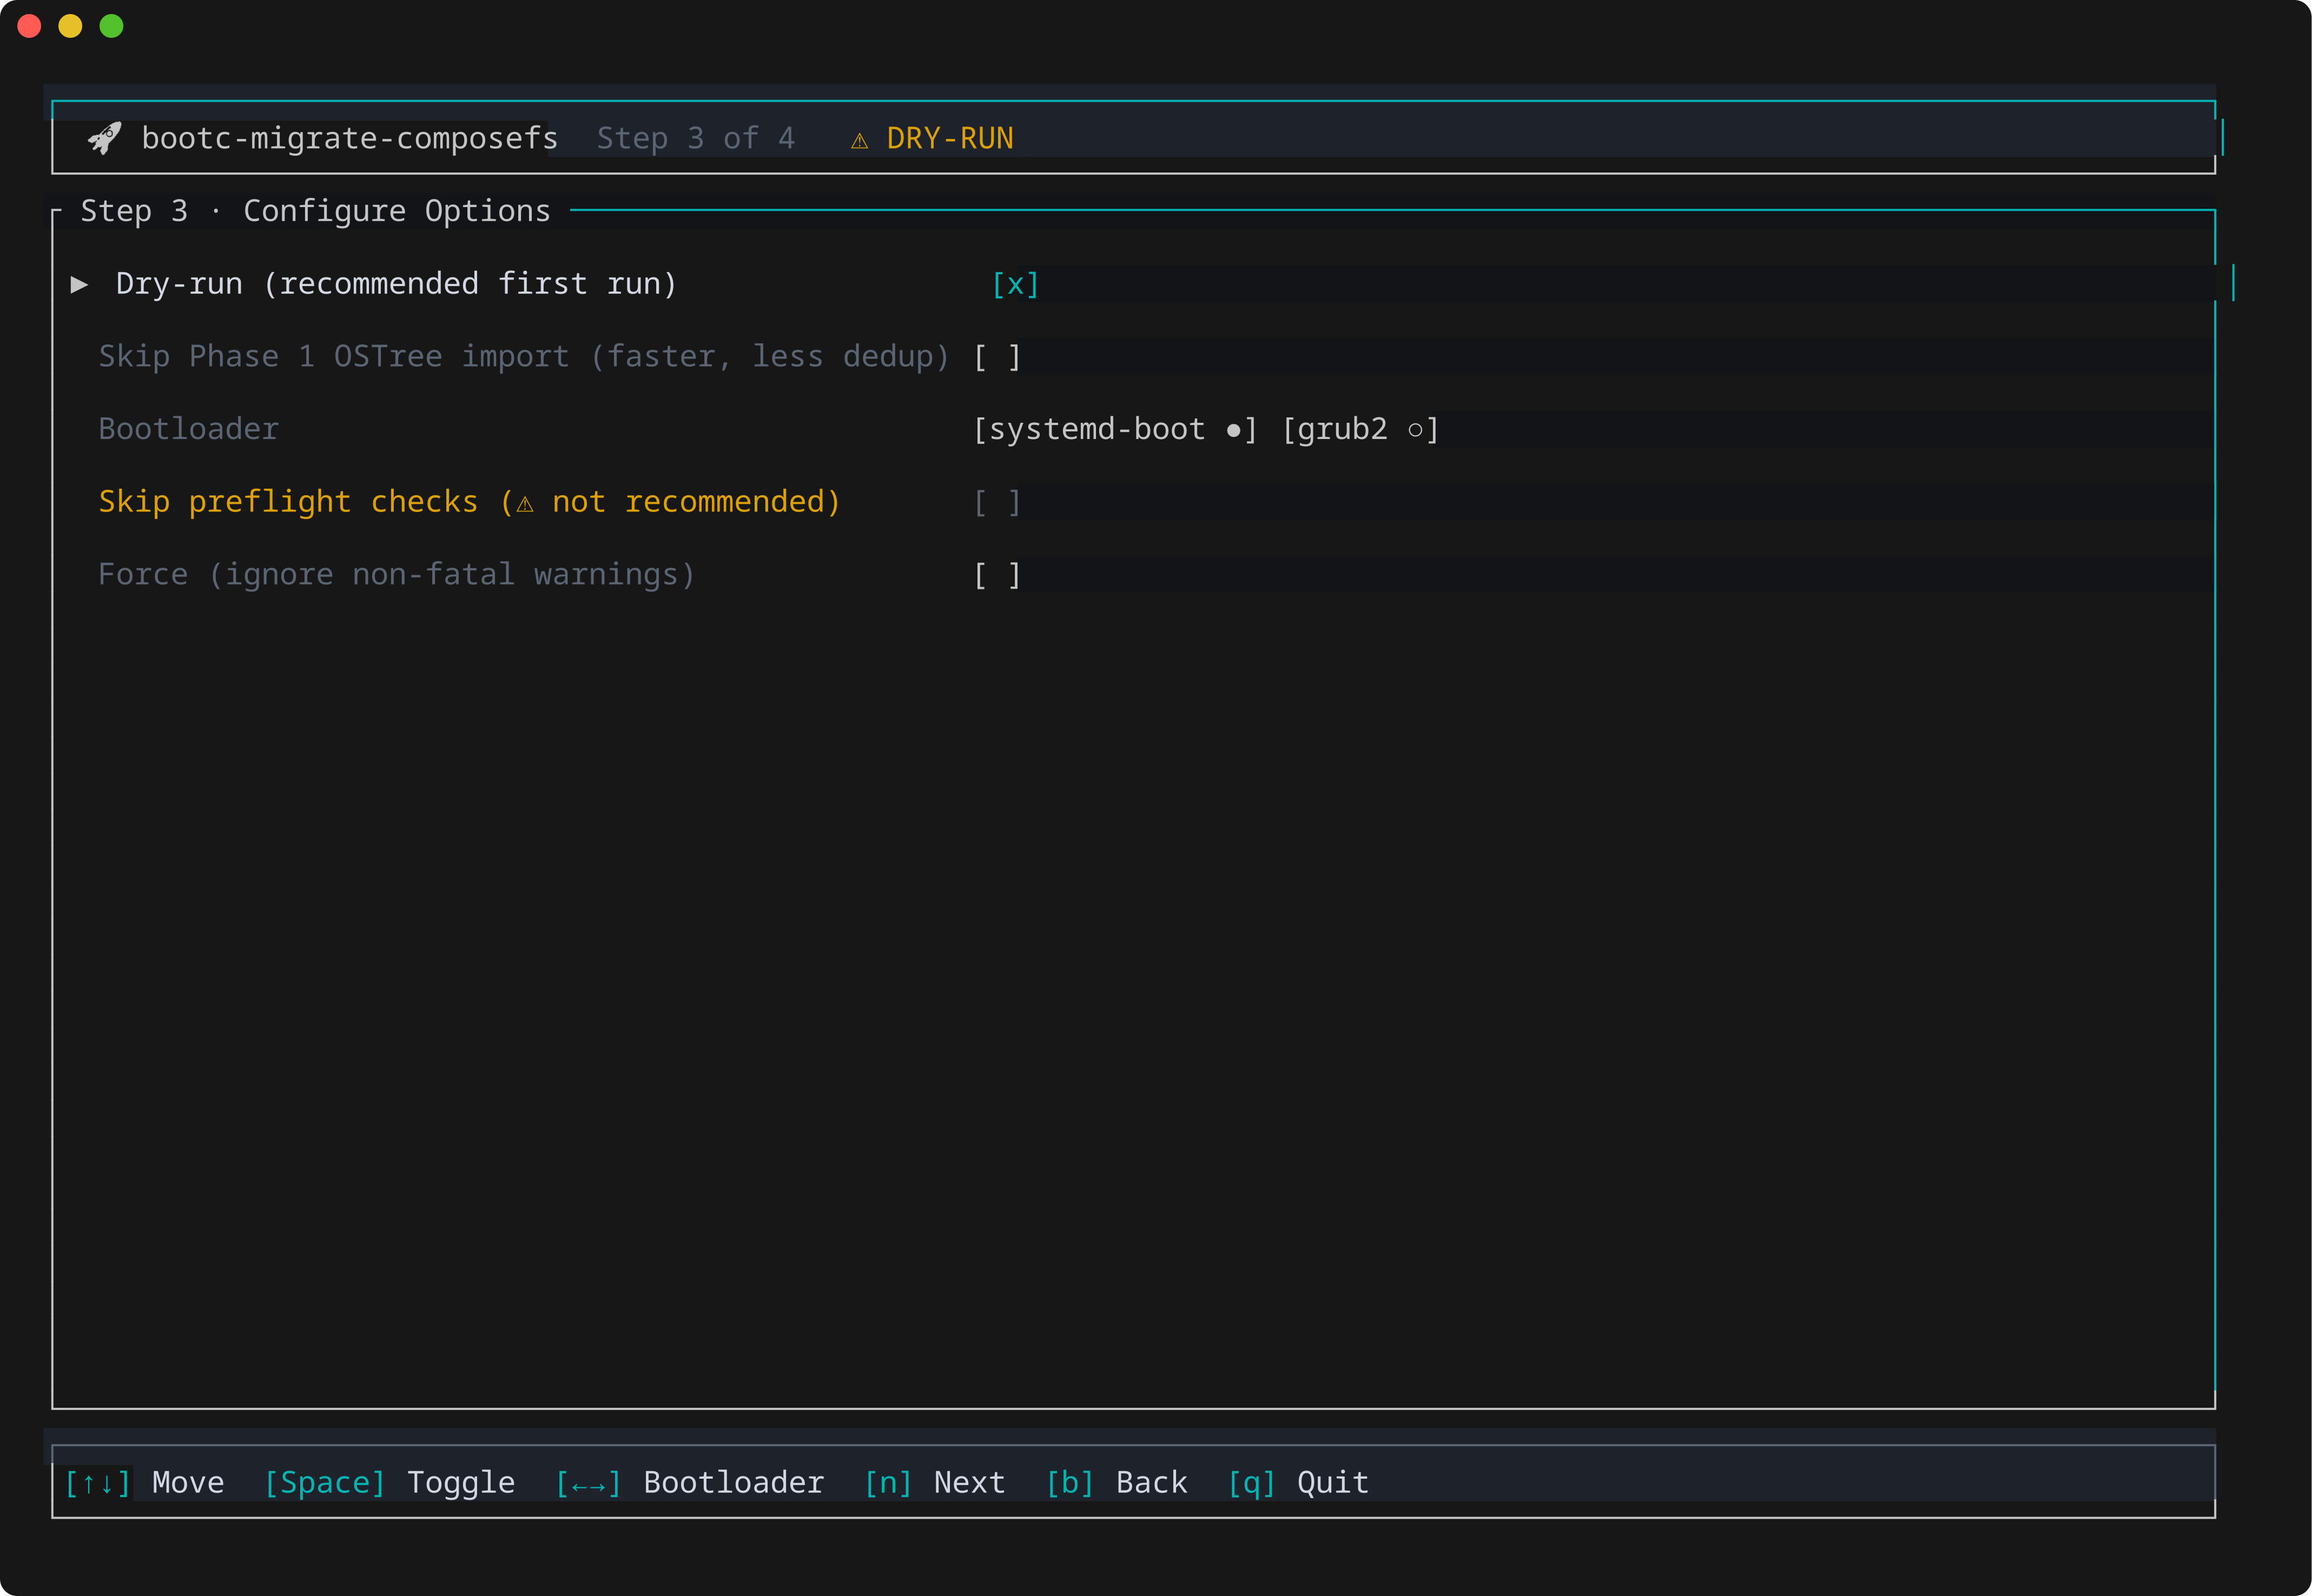Viewport: 2312px width, 1596px height.
Task: Maximize the terminal with green button
Action: pyautogui.click(x=111, y=26)
